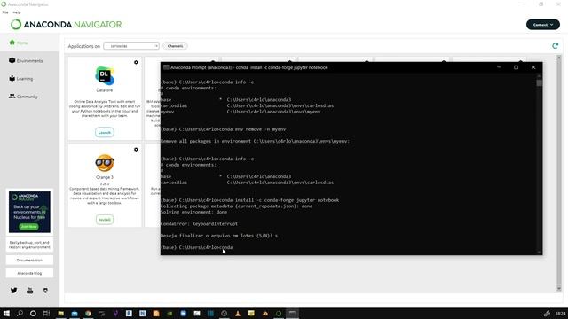The width and height of the screenshot is (568, 319).
Task: Open Anaconda's Twitter page icon
Action: 14,291
